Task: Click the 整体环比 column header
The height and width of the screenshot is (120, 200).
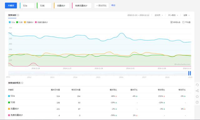Action: click(134, 90)
